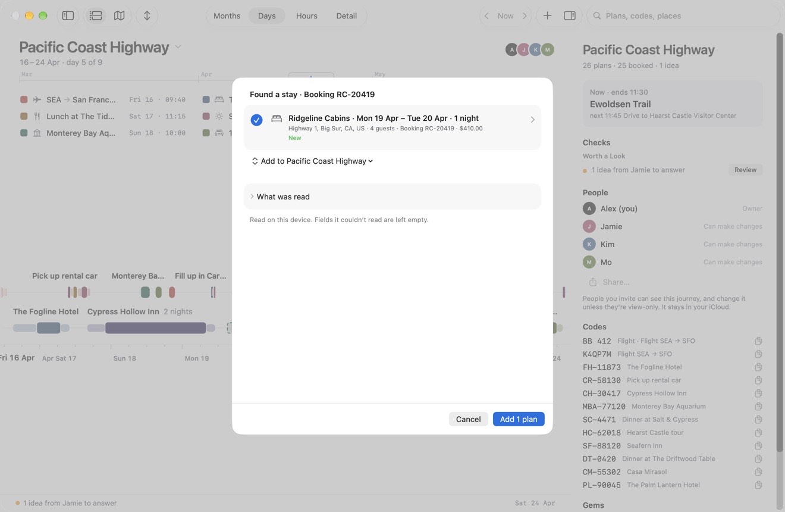Image resolution: width=785 pixels, height=512 pixels.
Task: Expand the What was read section
Action: 392,196
